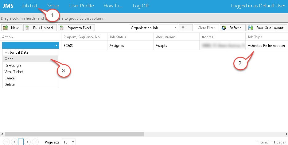
Task: Select Open from action list
Action: pos(30,59)
